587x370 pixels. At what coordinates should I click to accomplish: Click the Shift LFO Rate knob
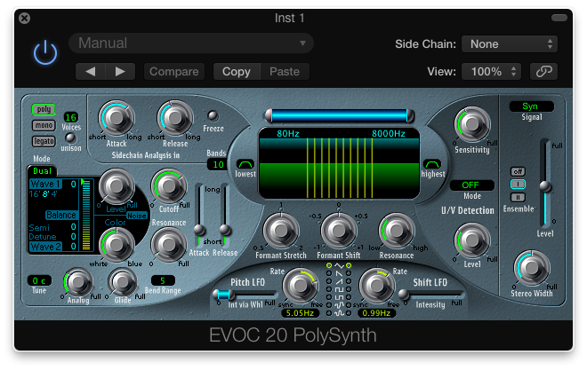377,286
